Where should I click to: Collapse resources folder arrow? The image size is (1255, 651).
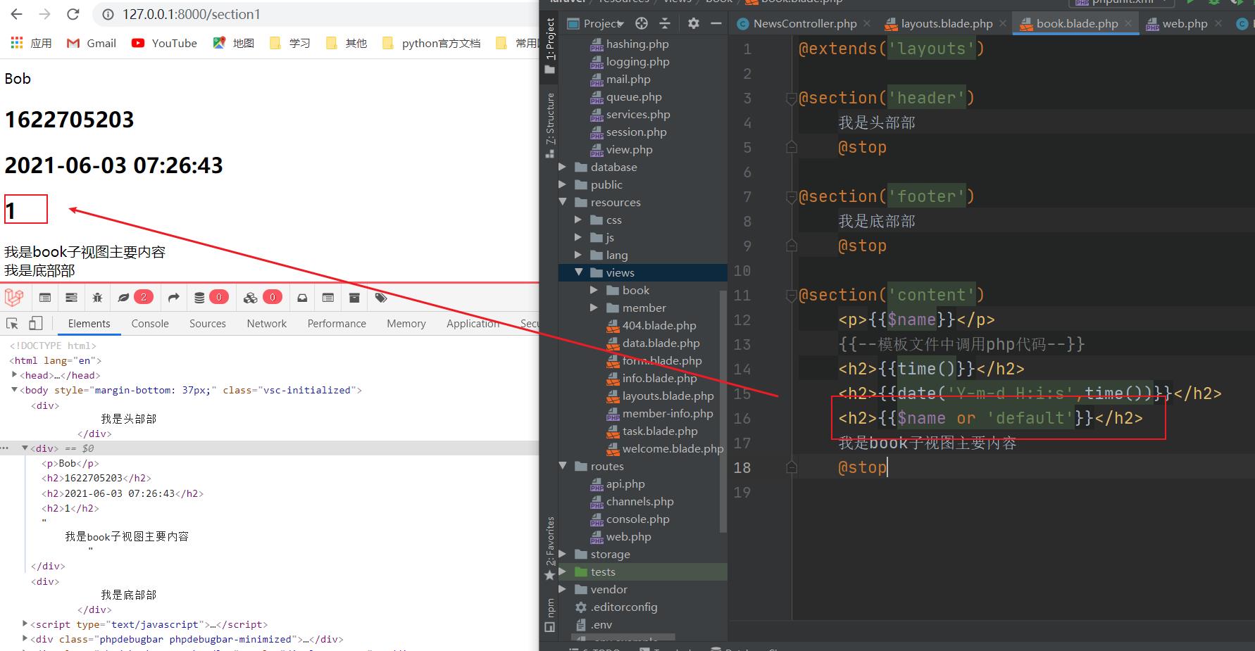click(562, 202)
